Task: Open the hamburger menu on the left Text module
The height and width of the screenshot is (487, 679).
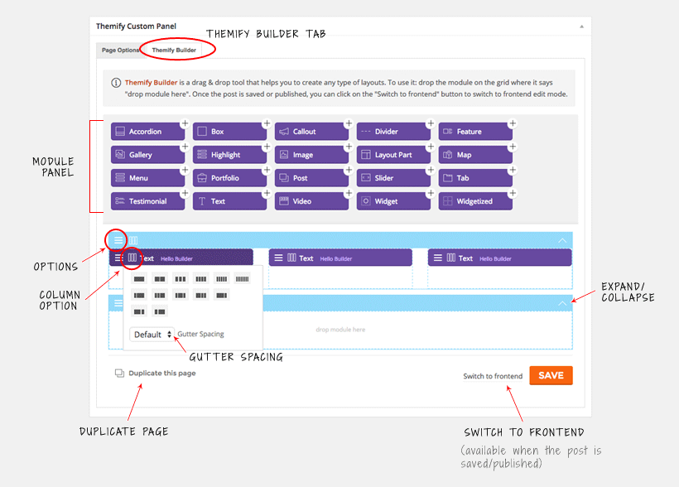Action: click(118, 258)
